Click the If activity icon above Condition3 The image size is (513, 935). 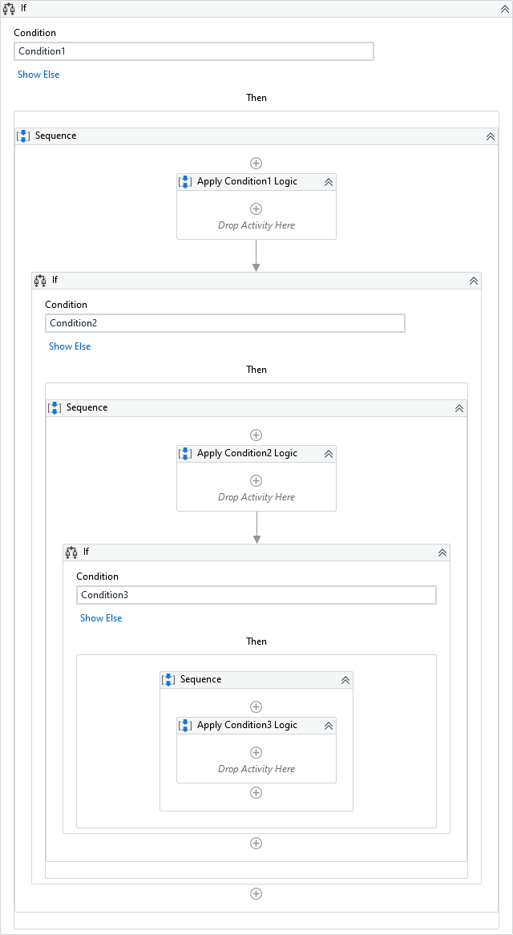coord(71,552)
